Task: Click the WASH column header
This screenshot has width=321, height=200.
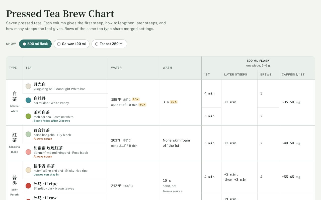Action: pyautogui.click(x=181, y=68)
